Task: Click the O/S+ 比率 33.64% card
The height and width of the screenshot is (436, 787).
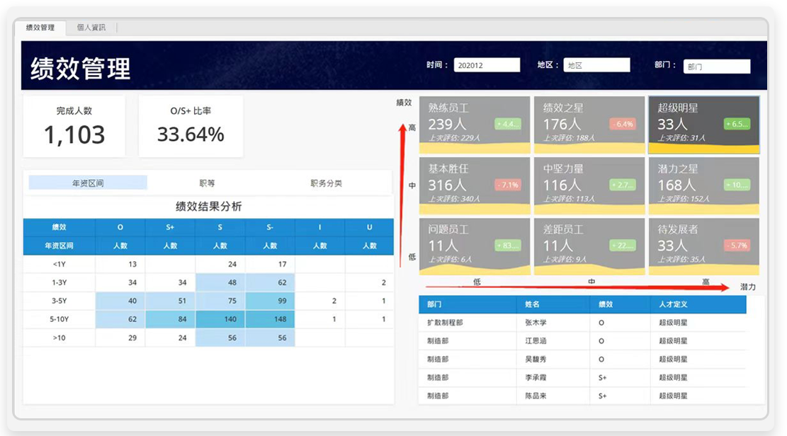Action: (191, 127)
